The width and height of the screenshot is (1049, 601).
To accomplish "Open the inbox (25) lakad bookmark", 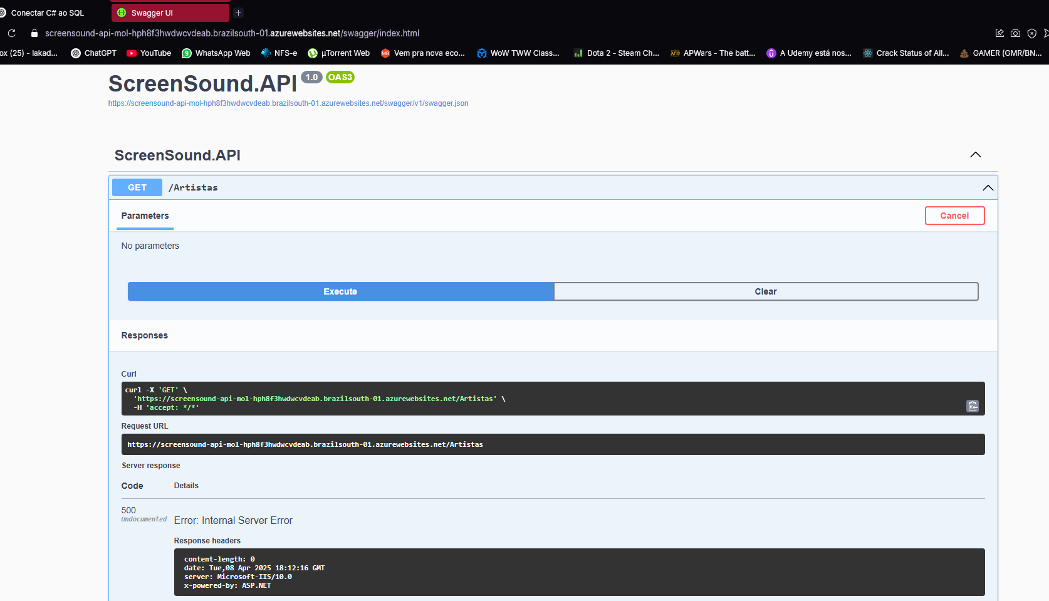I will point(29,53).
